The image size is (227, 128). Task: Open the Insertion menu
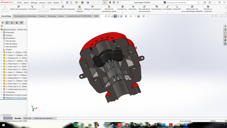pos(42,3)
